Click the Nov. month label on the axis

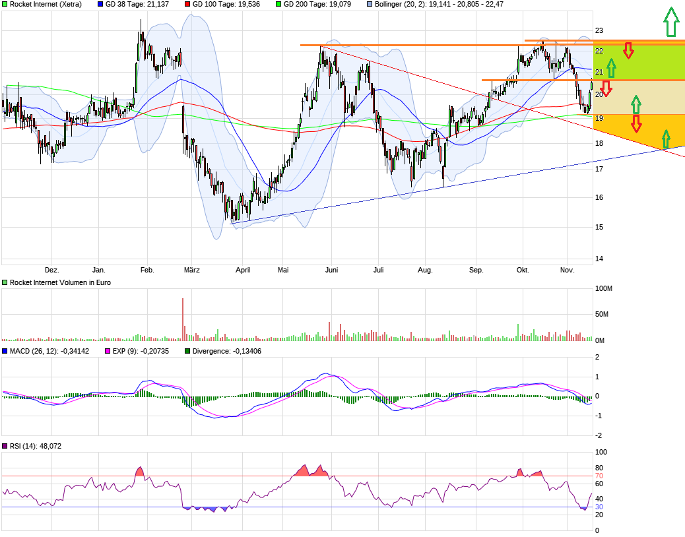(x=568, y=270)
